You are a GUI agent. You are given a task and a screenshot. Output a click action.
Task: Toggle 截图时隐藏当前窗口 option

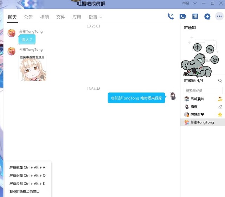[25, 192]
